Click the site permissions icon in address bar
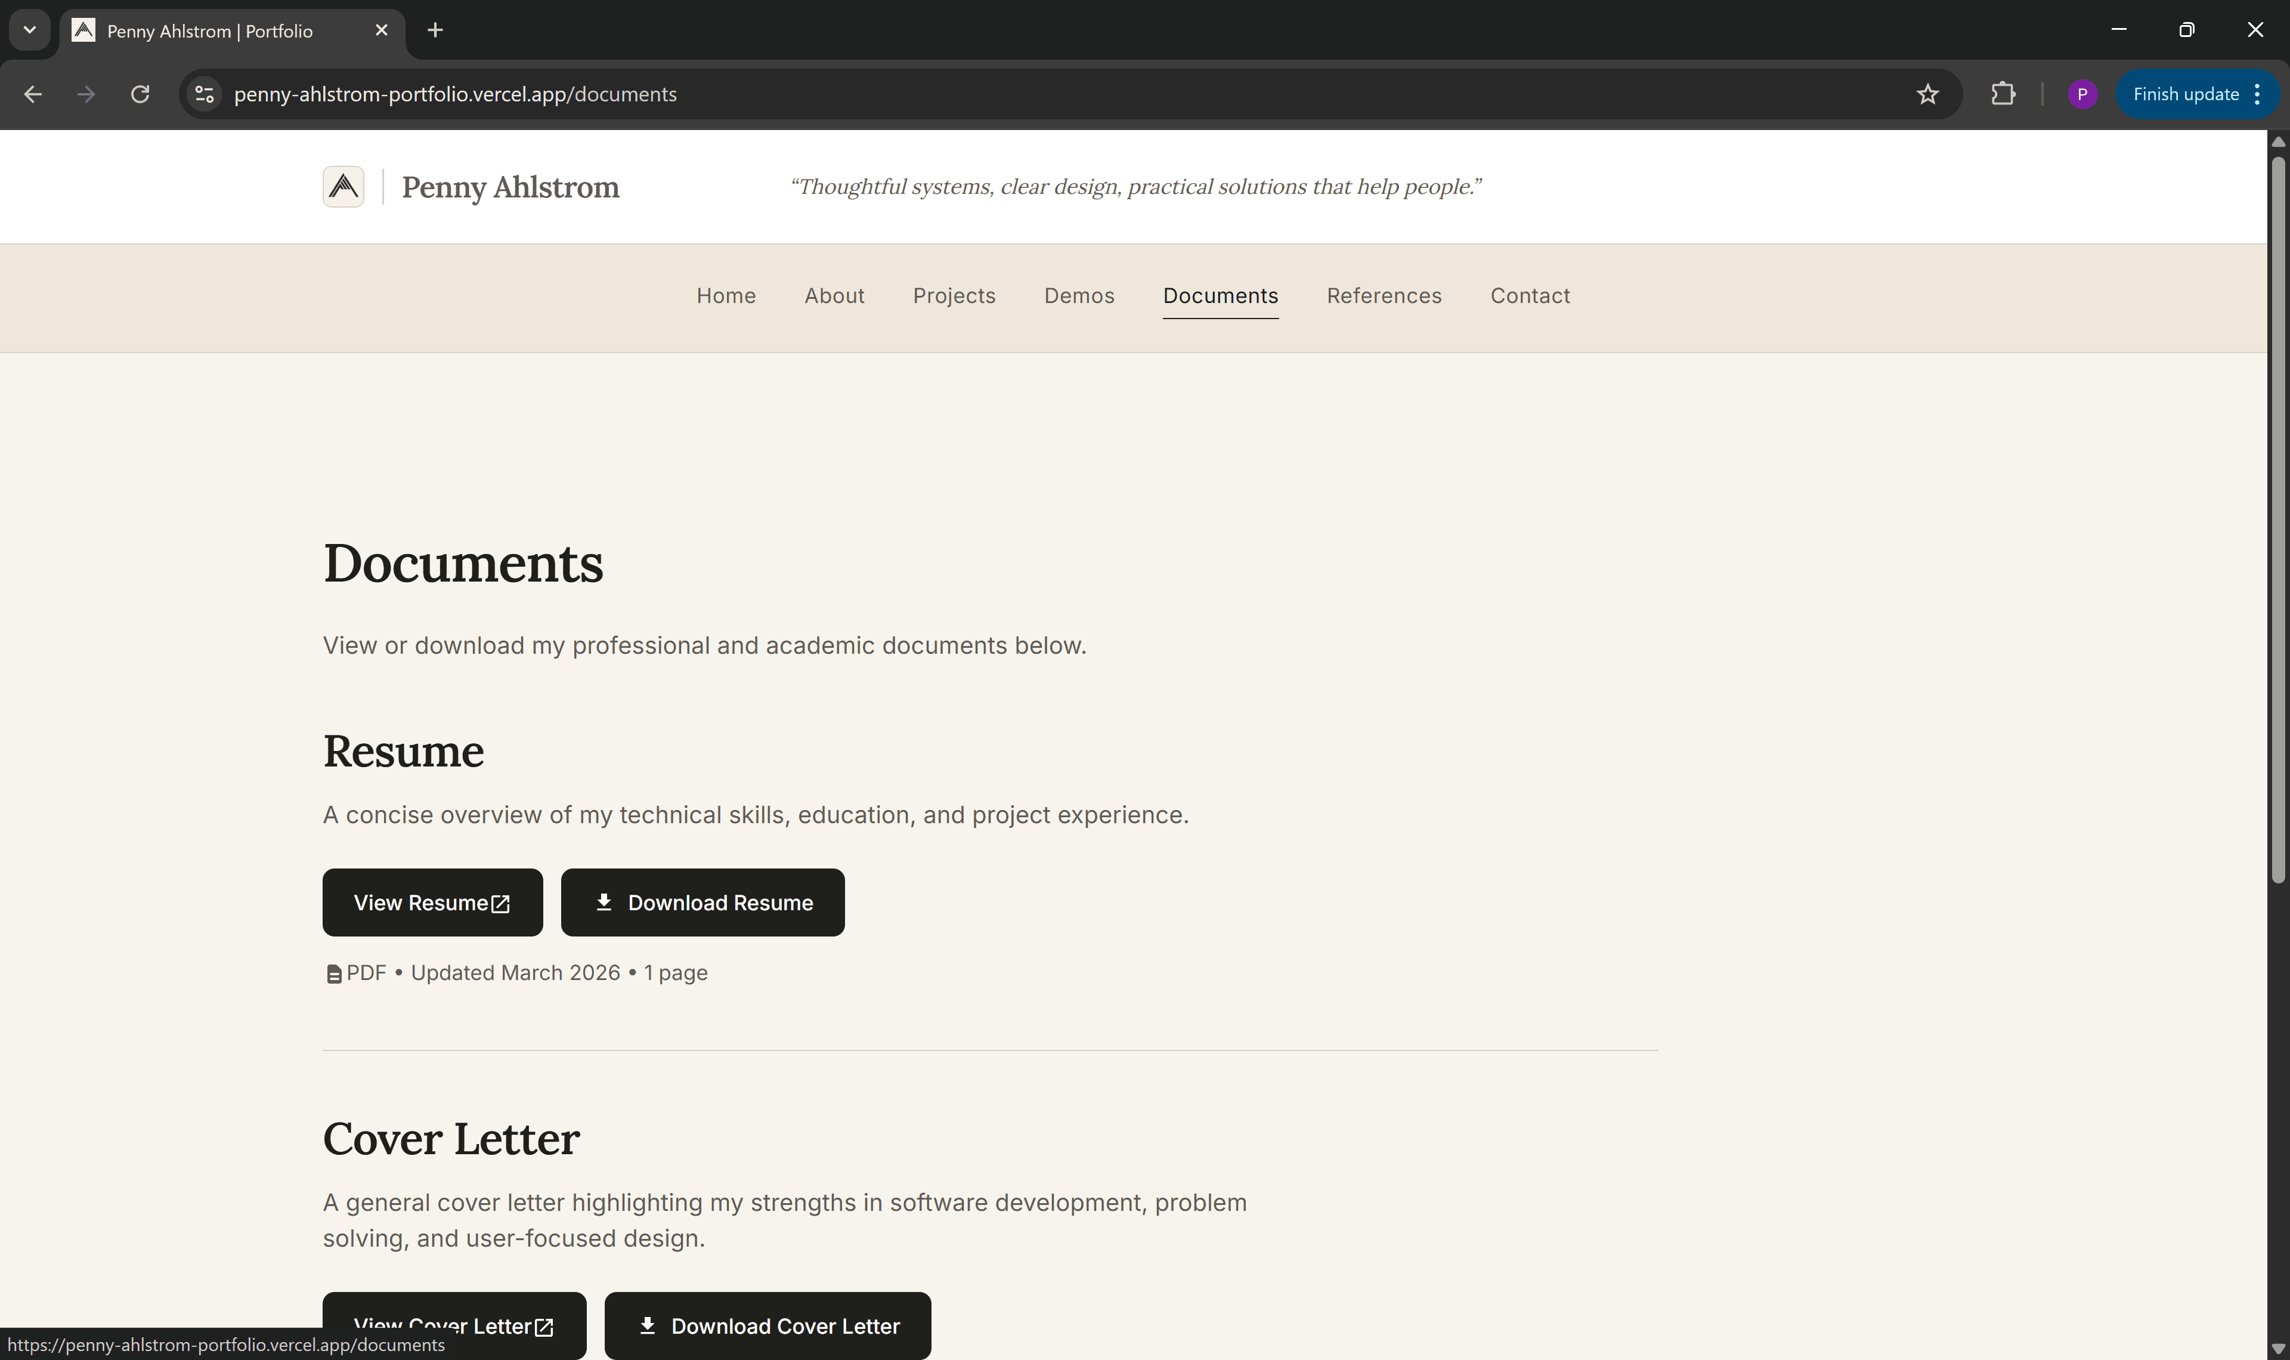This screenshot has width=2290, height=1360. (x=203, y=94)
